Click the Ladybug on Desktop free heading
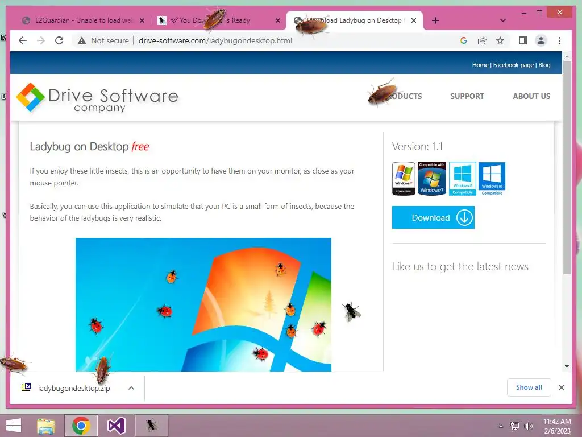The width and height of the screenshot is (582, 437). click(x=89, y=146)
